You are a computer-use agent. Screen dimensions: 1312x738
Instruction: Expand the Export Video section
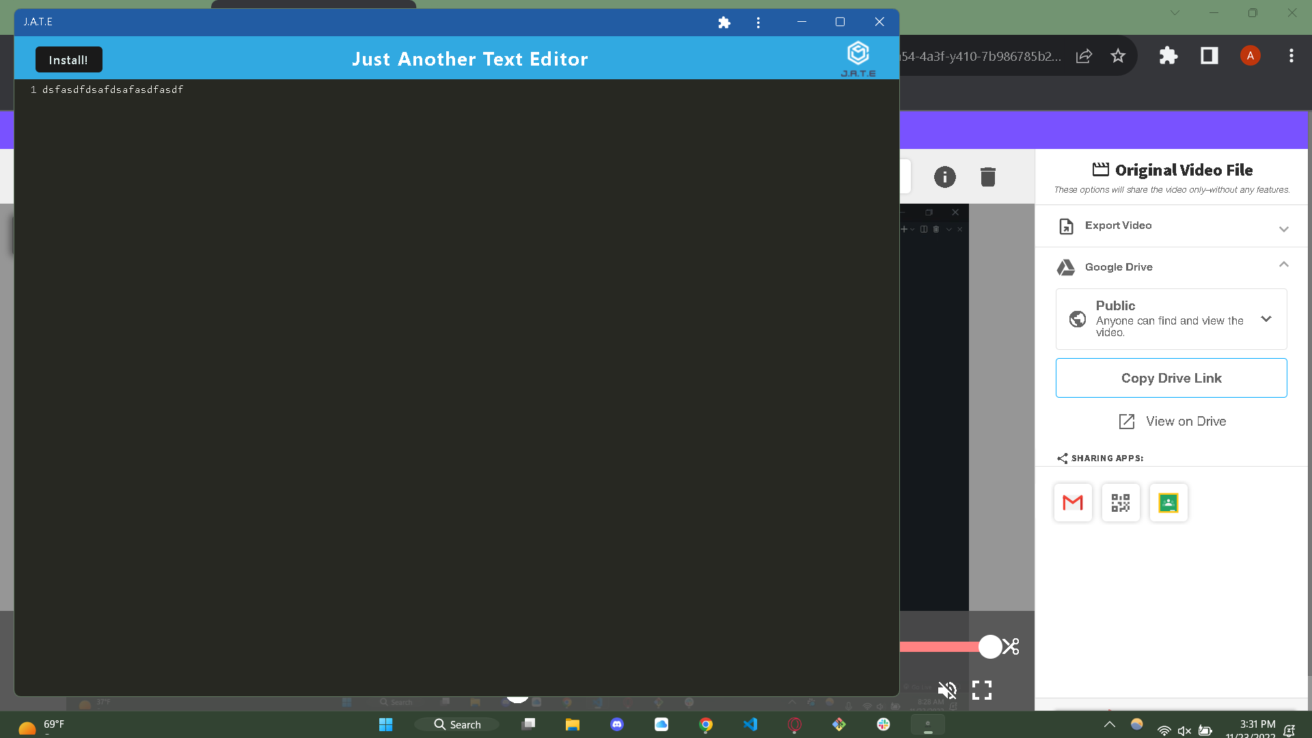(x=1283, y=229)
